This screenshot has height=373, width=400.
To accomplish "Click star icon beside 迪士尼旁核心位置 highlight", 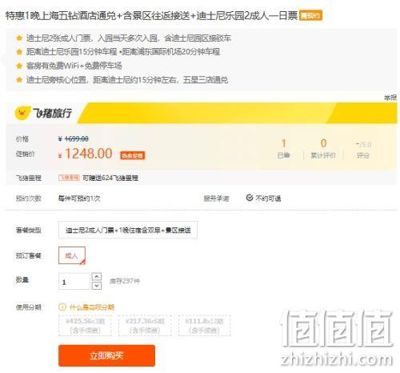I will tap(19, 79).
